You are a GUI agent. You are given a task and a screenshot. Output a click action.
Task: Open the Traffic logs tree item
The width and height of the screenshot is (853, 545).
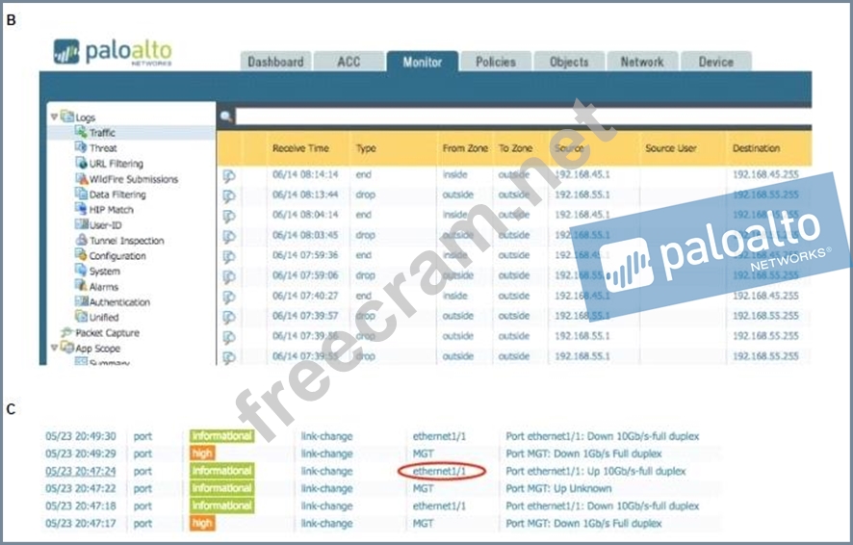click(x=103, y=133)
